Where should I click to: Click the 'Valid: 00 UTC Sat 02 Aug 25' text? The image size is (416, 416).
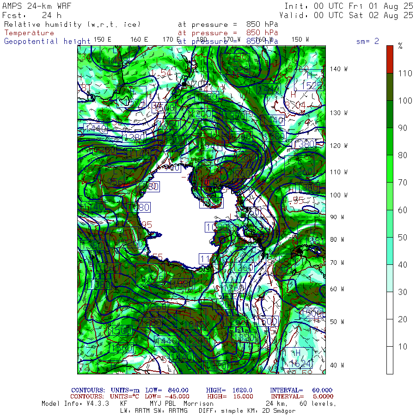(346, 15)
